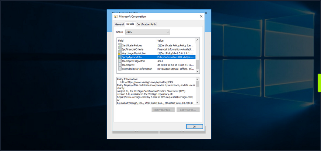321x151 pixels.
Task: Select the SpcFinancialCriteria field
Action: 132,49
